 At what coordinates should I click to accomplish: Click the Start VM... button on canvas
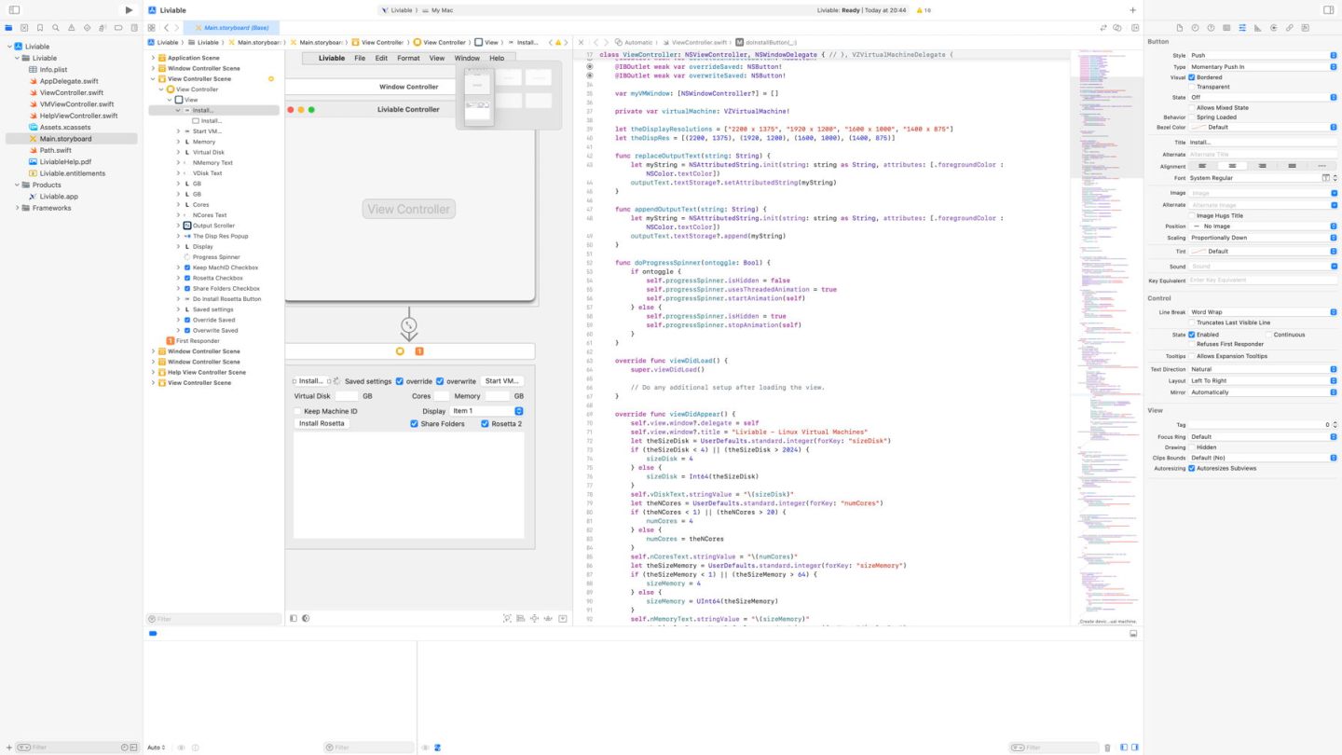point(502,381)
